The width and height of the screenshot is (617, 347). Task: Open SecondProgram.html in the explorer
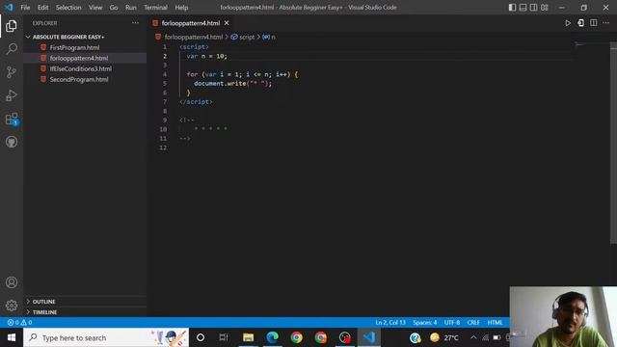click(x=79, y=79)
